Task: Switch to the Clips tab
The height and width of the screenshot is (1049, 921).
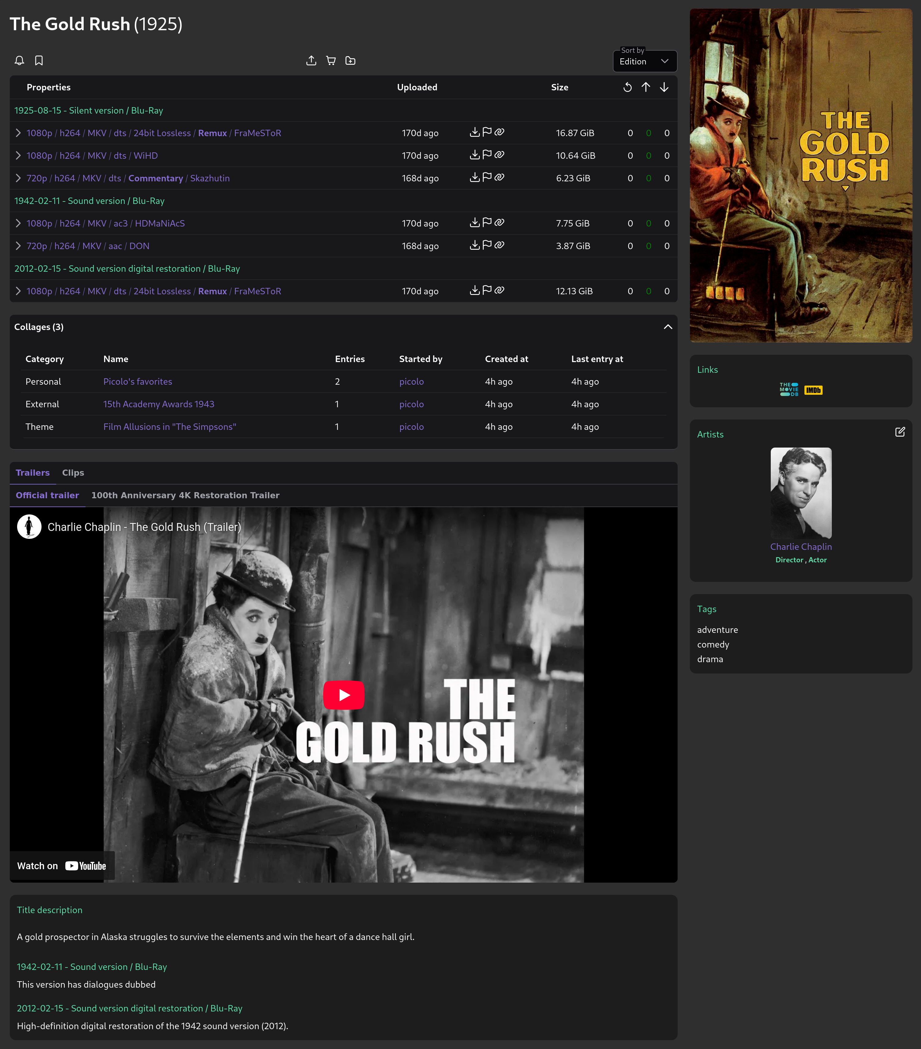Action: (73, 473)
